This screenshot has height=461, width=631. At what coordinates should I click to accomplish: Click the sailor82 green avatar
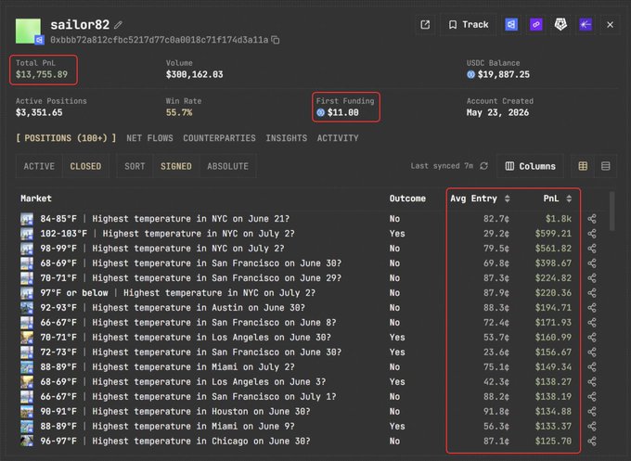click(x=28, y=31)
